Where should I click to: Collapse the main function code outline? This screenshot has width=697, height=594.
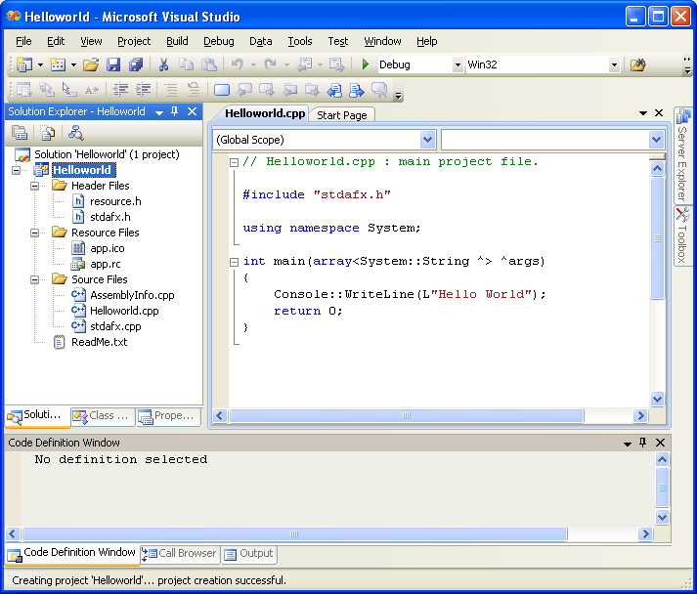(x=234, y=262)
